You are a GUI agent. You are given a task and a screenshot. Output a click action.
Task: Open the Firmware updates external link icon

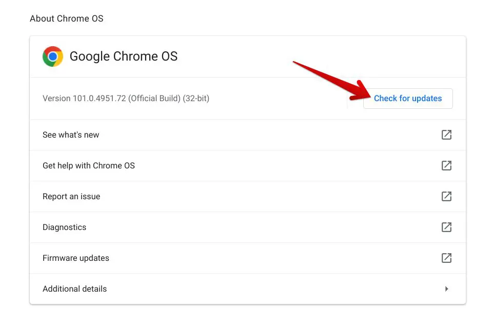tap(446, 258)
